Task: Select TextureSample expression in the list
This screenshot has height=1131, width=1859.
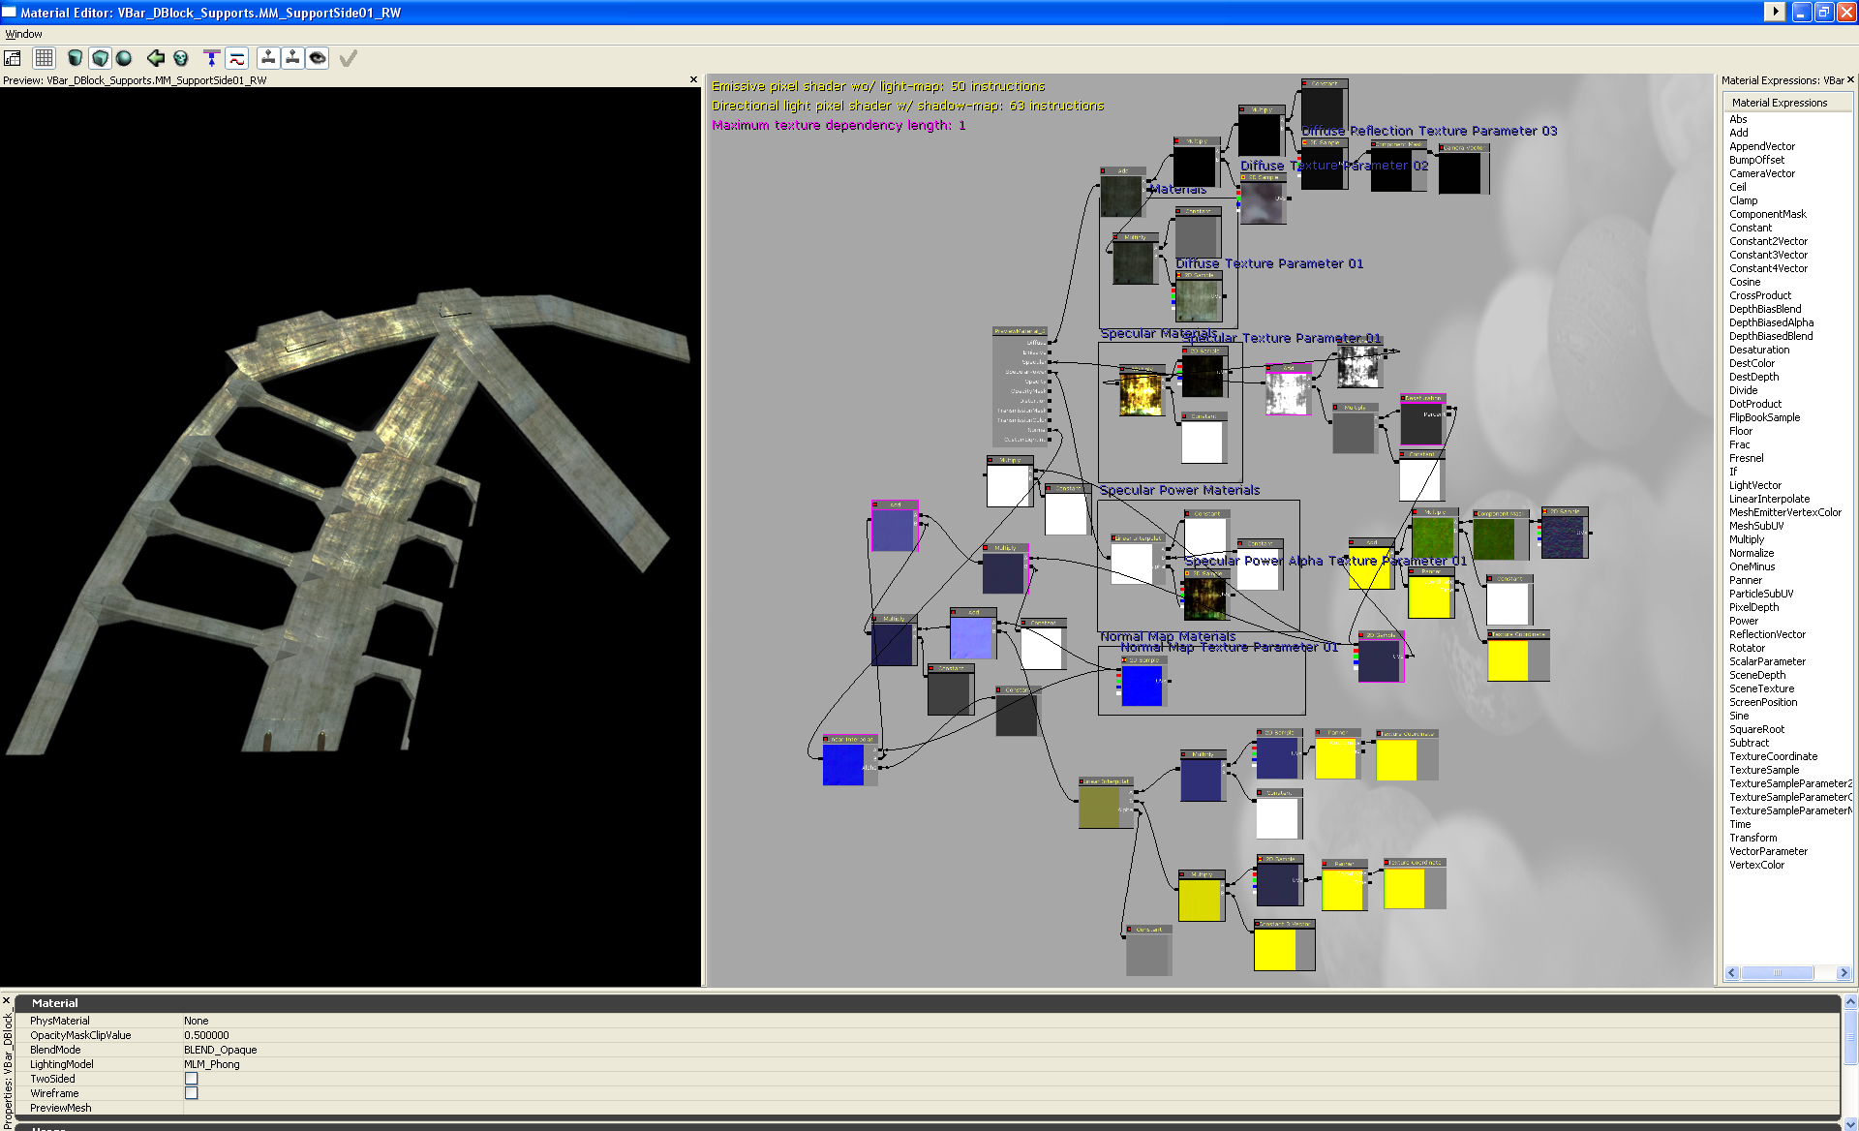Action: 1764,770
